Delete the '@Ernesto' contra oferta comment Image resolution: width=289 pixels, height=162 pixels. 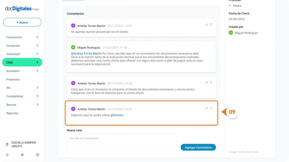click(x=211, y=108)
